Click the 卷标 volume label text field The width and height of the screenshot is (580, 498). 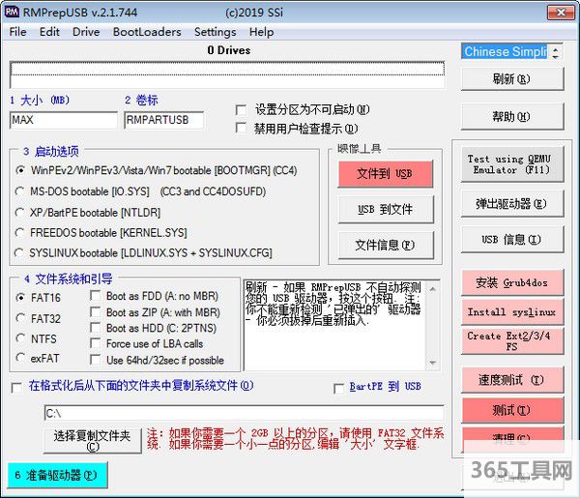coord(163,121)
